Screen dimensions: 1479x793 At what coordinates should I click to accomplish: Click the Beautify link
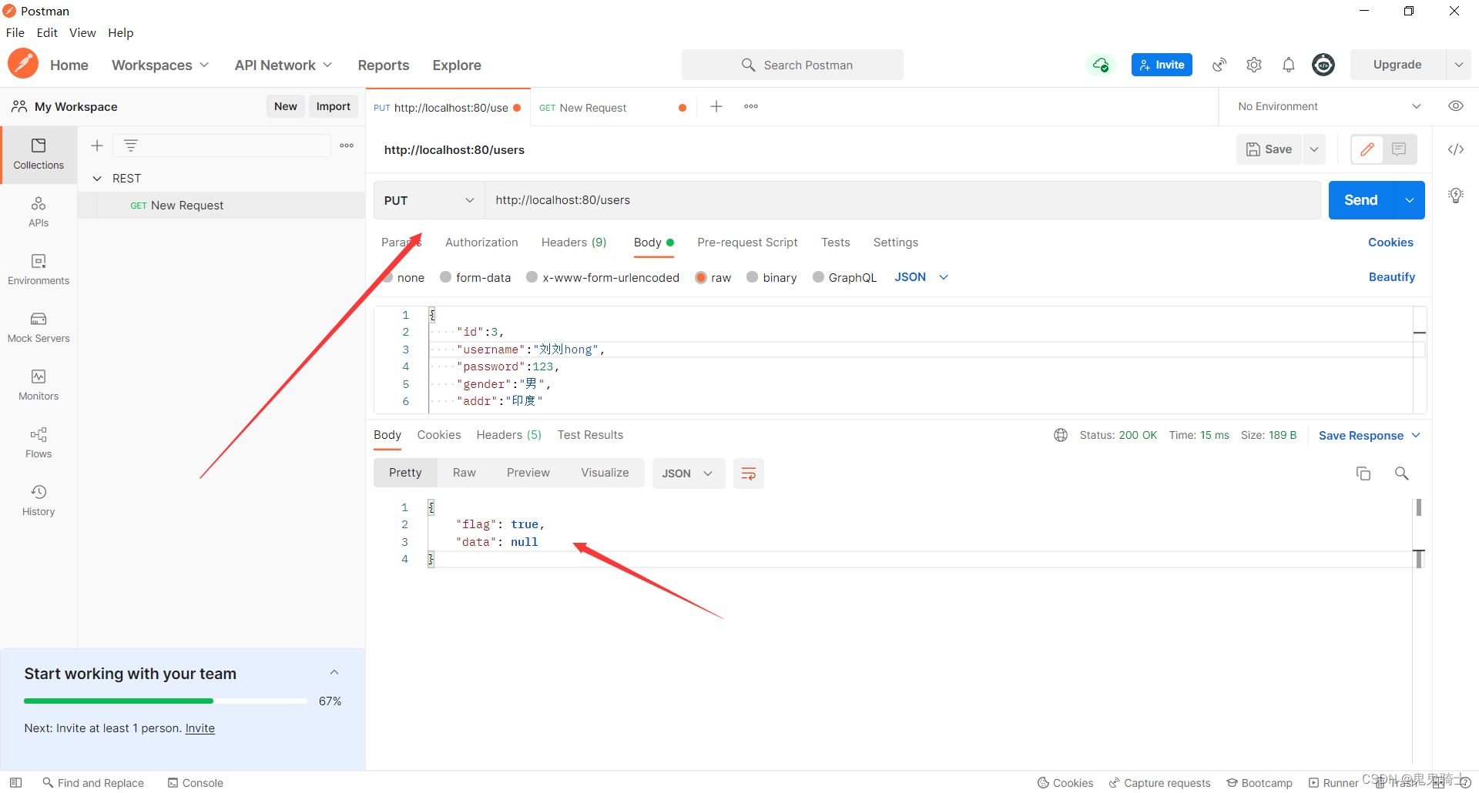(x=1391, y=277)
